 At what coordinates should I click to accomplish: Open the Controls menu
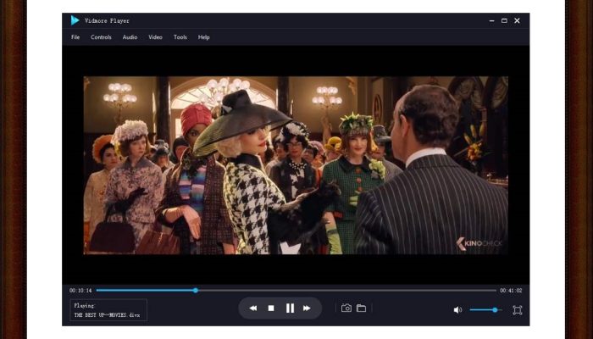[101, 37]
